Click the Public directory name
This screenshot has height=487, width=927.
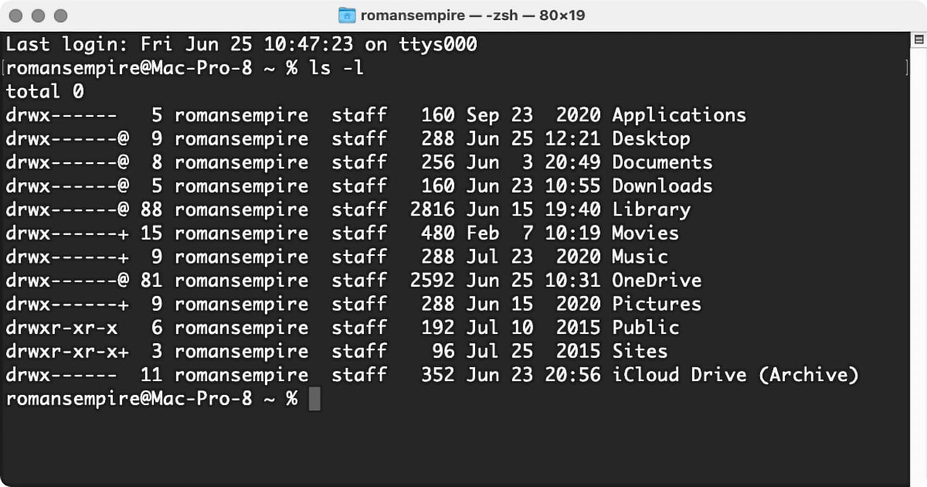[645, 328]
